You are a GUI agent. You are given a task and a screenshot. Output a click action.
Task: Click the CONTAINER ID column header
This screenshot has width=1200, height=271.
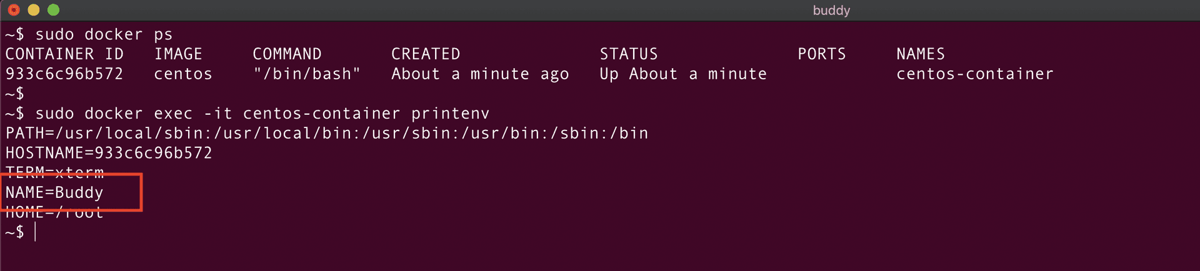64,54
